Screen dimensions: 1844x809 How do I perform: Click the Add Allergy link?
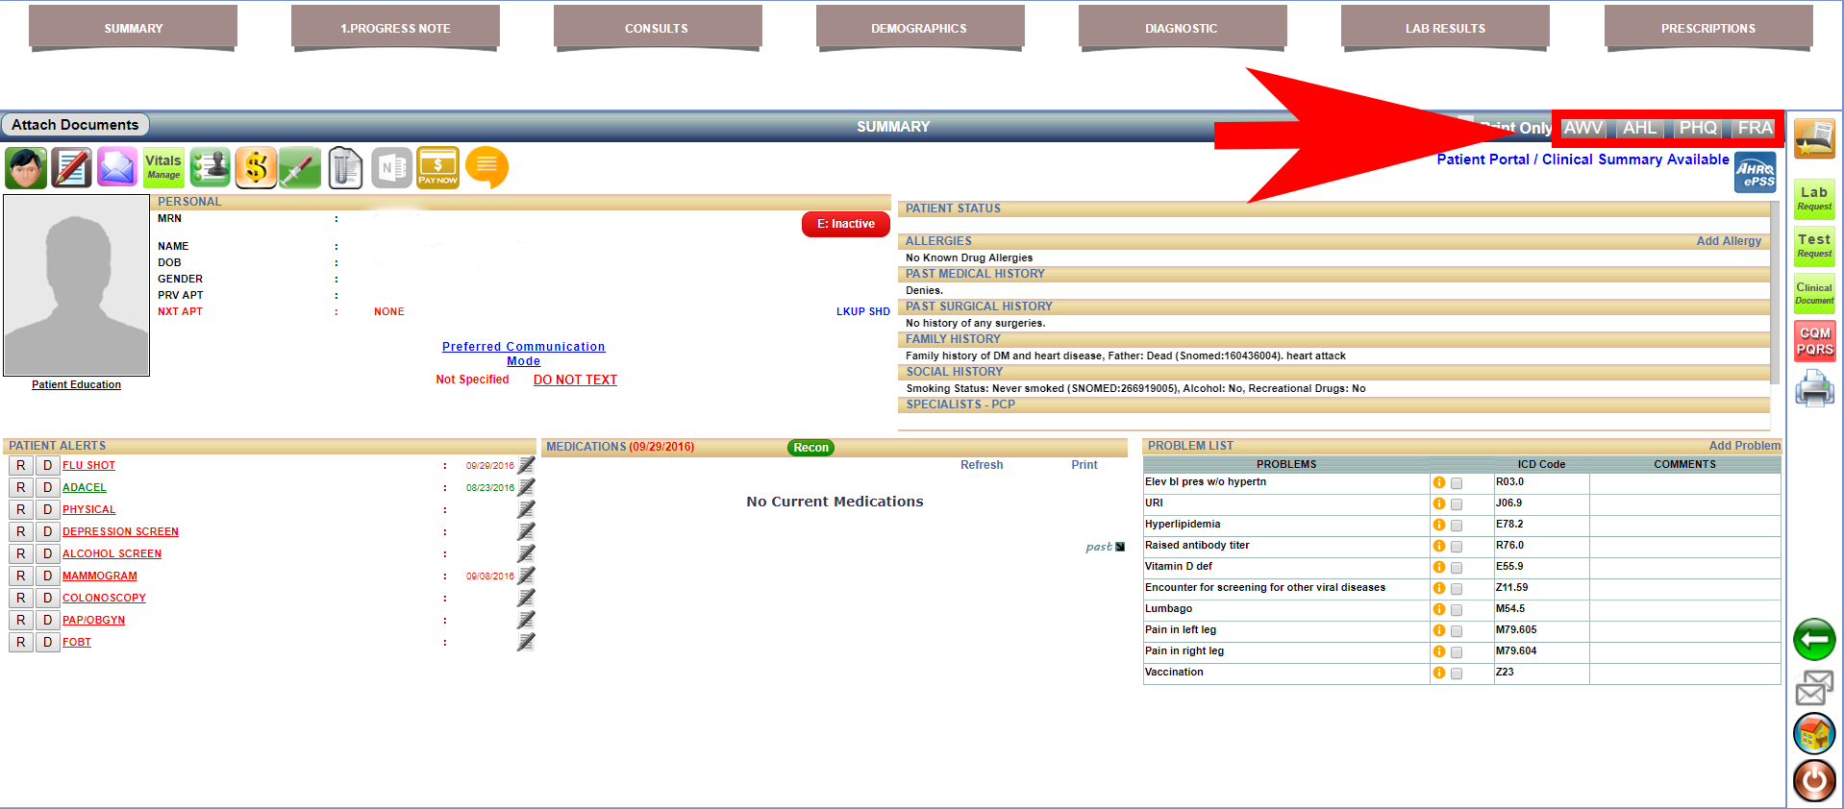tap(1728, 241)
